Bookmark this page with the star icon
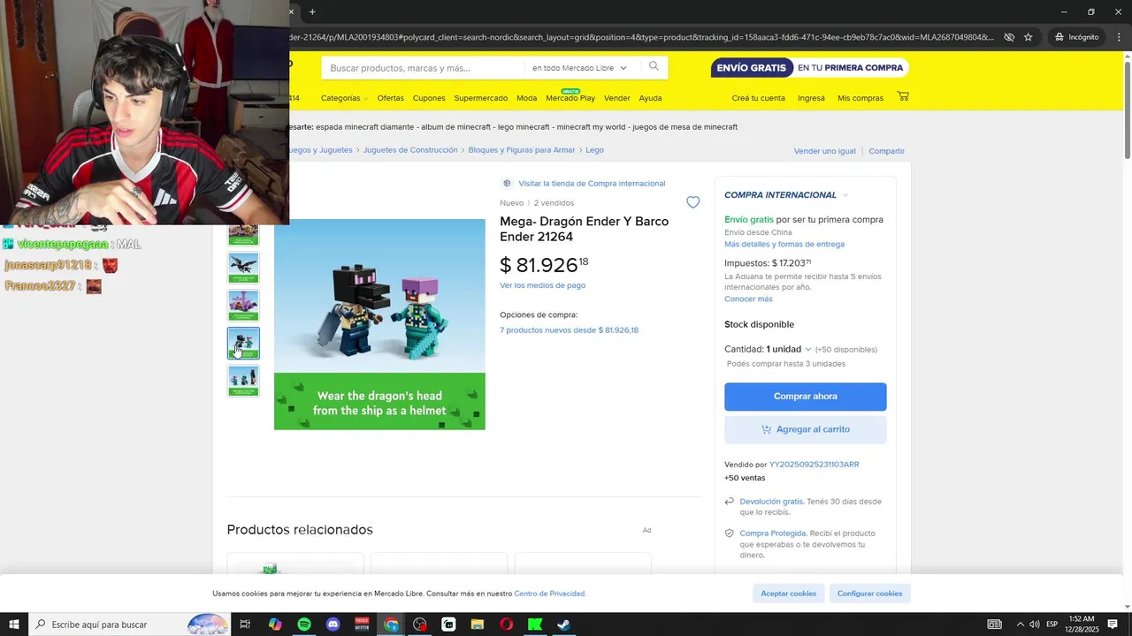 pyautogui.click(x=1029, y=37)
